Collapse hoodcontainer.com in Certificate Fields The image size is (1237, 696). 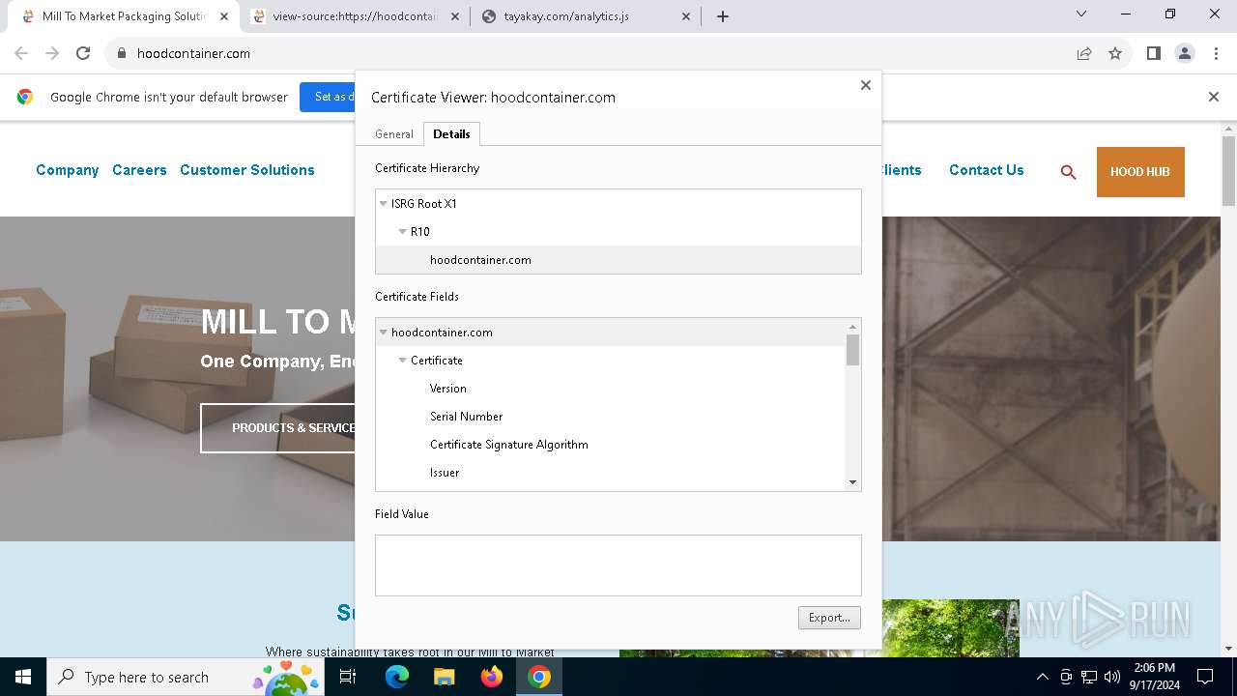(384, 333)
